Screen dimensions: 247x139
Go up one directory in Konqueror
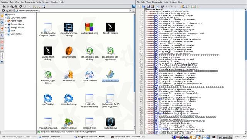(12, 7)
